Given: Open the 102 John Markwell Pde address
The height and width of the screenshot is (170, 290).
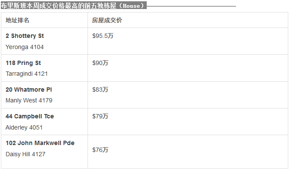Looking at the screenshot, I should [40, 143].
